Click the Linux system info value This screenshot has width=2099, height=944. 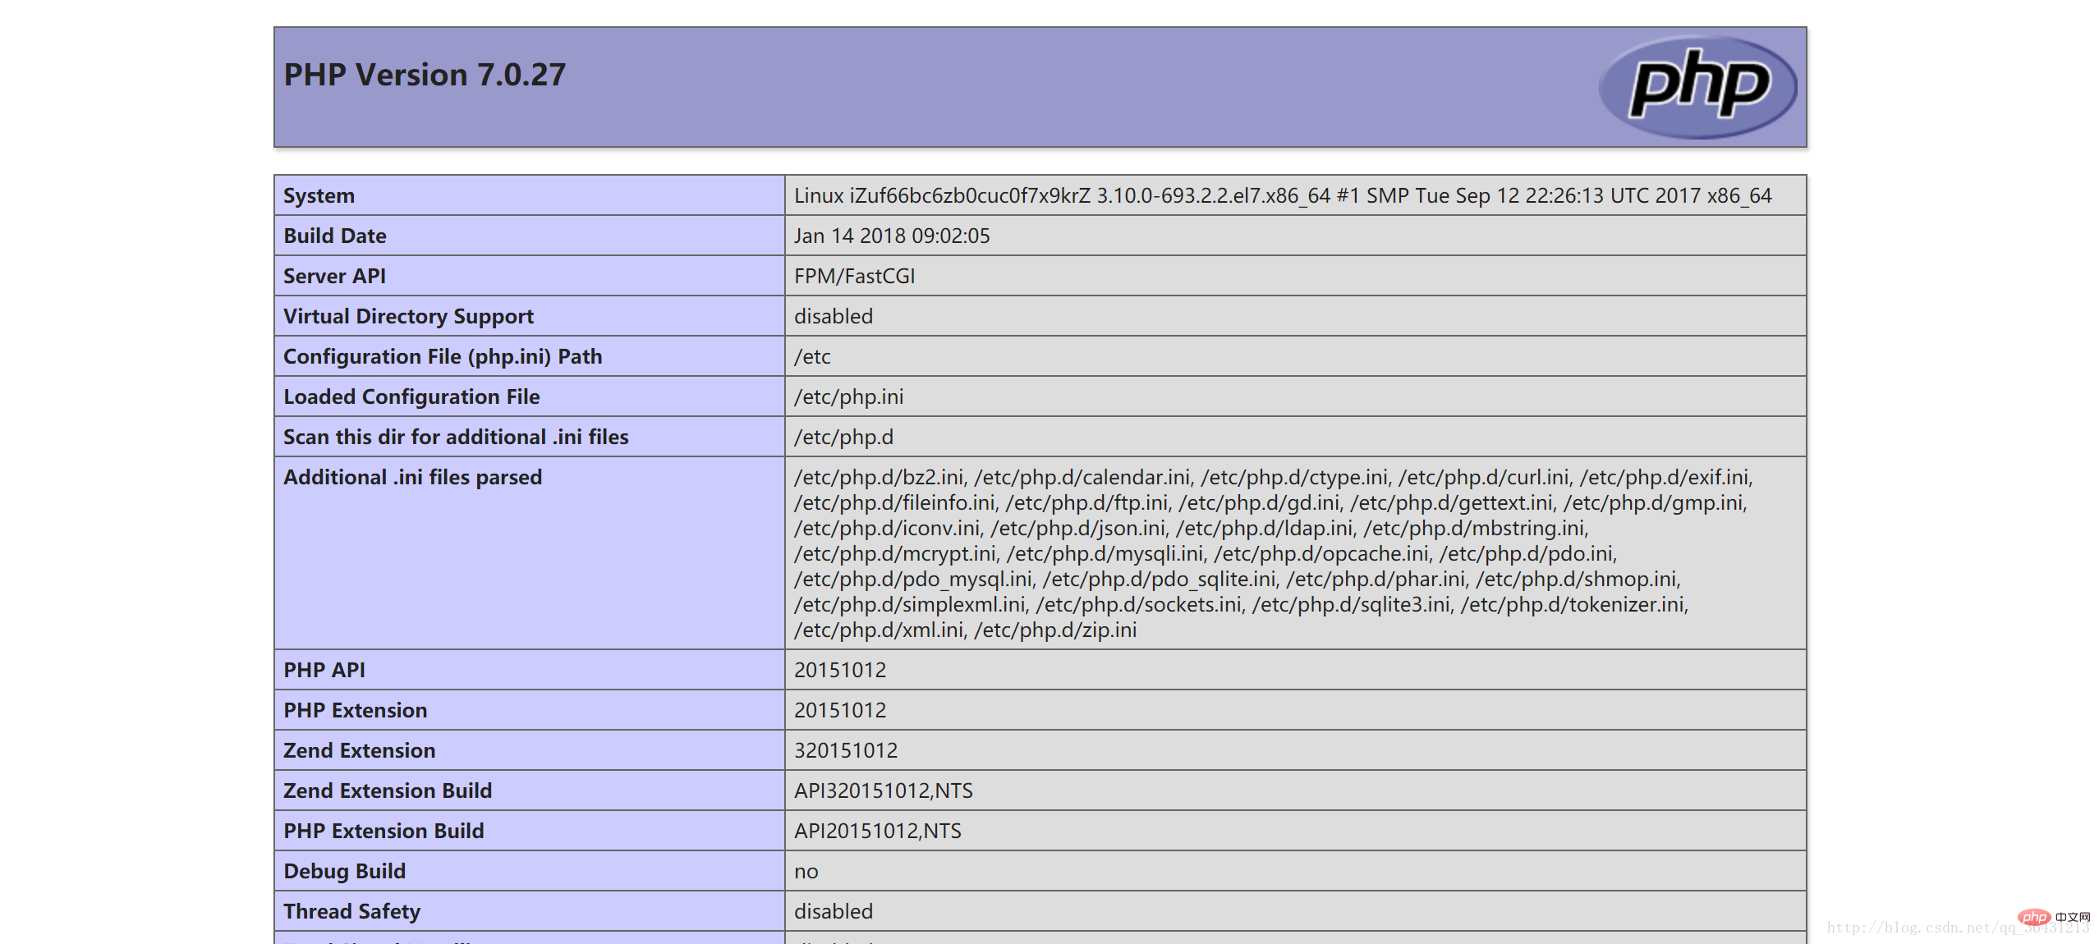1282,195
